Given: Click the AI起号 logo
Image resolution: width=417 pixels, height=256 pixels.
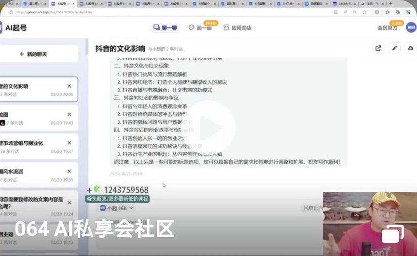Looking at the screenshot, I should (x=14, y=27).
